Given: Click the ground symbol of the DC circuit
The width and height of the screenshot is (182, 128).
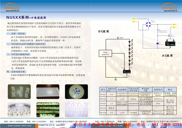Looking at the screenshot, I should [116, 79].
